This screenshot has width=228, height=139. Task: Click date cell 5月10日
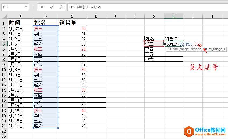(20, 80)
